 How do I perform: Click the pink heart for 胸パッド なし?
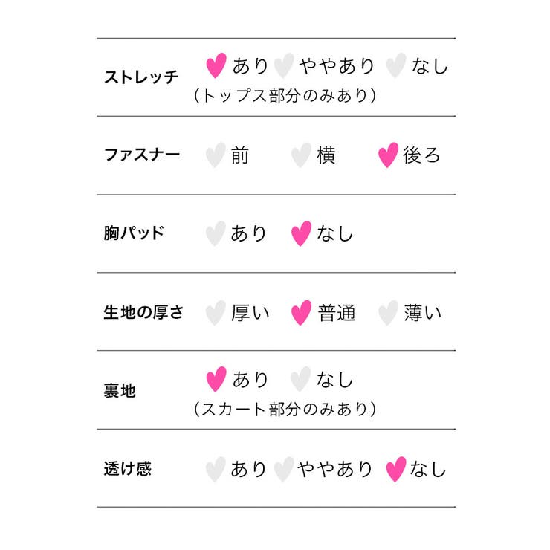pyautogui.click(x=301, y=233)
